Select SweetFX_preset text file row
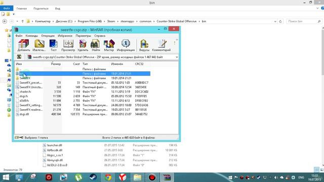The height and width of the screenshot is (182, 324). pyautogui.click(x=83, y=83)
